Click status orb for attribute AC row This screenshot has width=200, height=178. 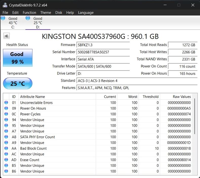pyautogui.click(x=6, y=154)
